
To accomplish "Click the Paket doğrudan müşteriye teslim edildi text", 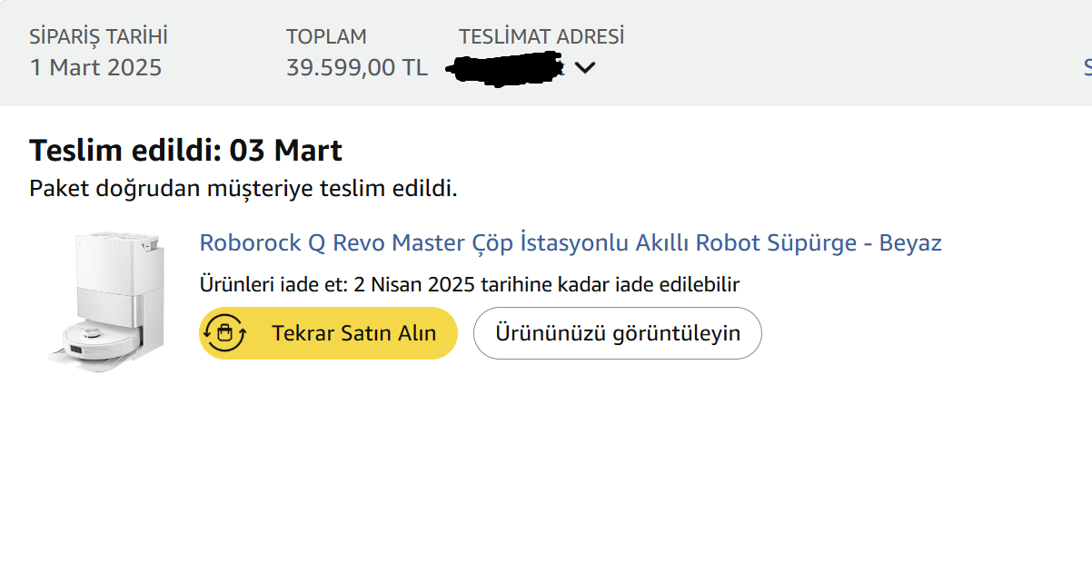I will [243, 189].
